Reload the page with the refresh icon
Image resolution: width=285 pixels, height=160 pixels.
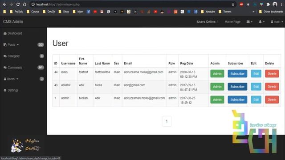18,4
